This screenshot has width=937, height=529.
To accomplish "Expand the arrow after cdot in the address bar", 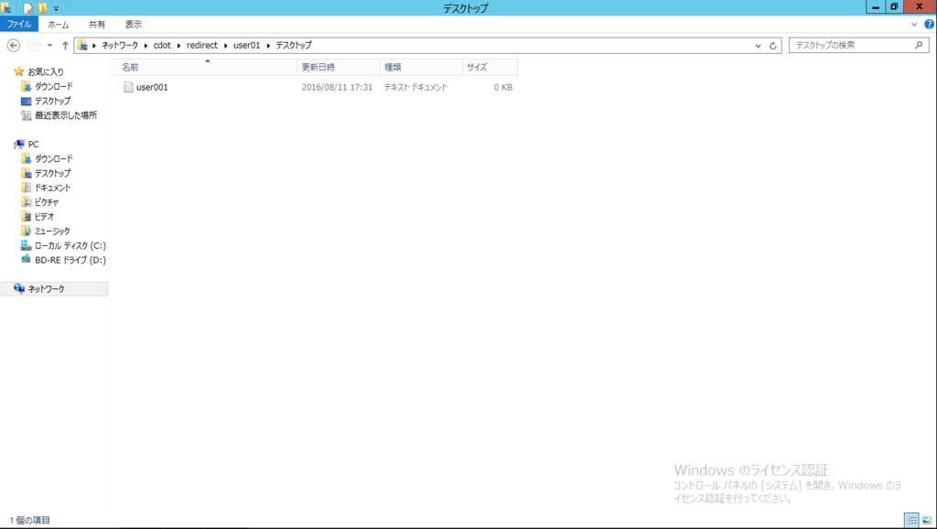I will click(178, 46).
